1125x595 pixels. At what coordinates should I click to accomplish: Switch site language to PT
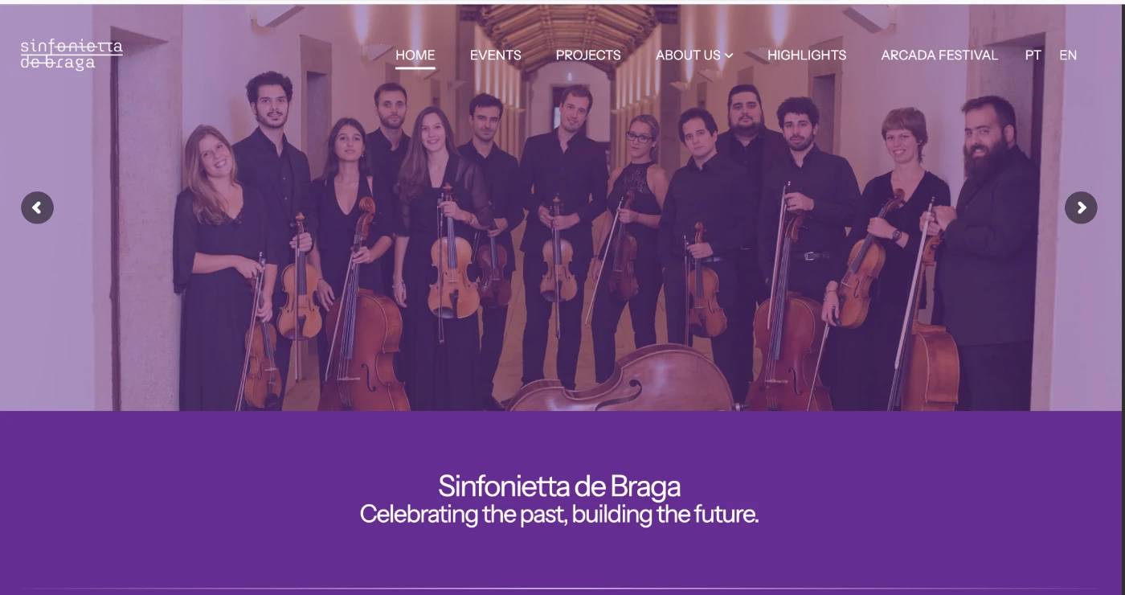pyautogui.click(x=1033, y=55)
